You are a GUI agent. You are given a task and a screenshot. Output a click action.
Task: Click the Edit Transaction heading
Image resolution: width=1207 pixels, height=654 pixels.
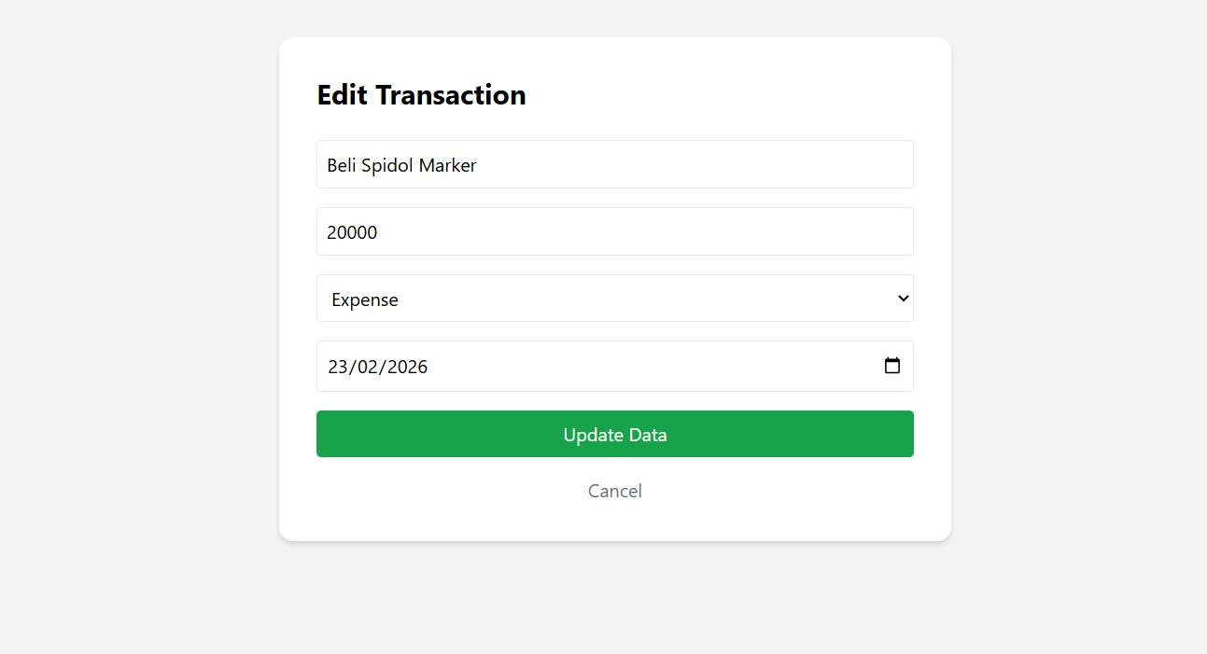point(421,95)
